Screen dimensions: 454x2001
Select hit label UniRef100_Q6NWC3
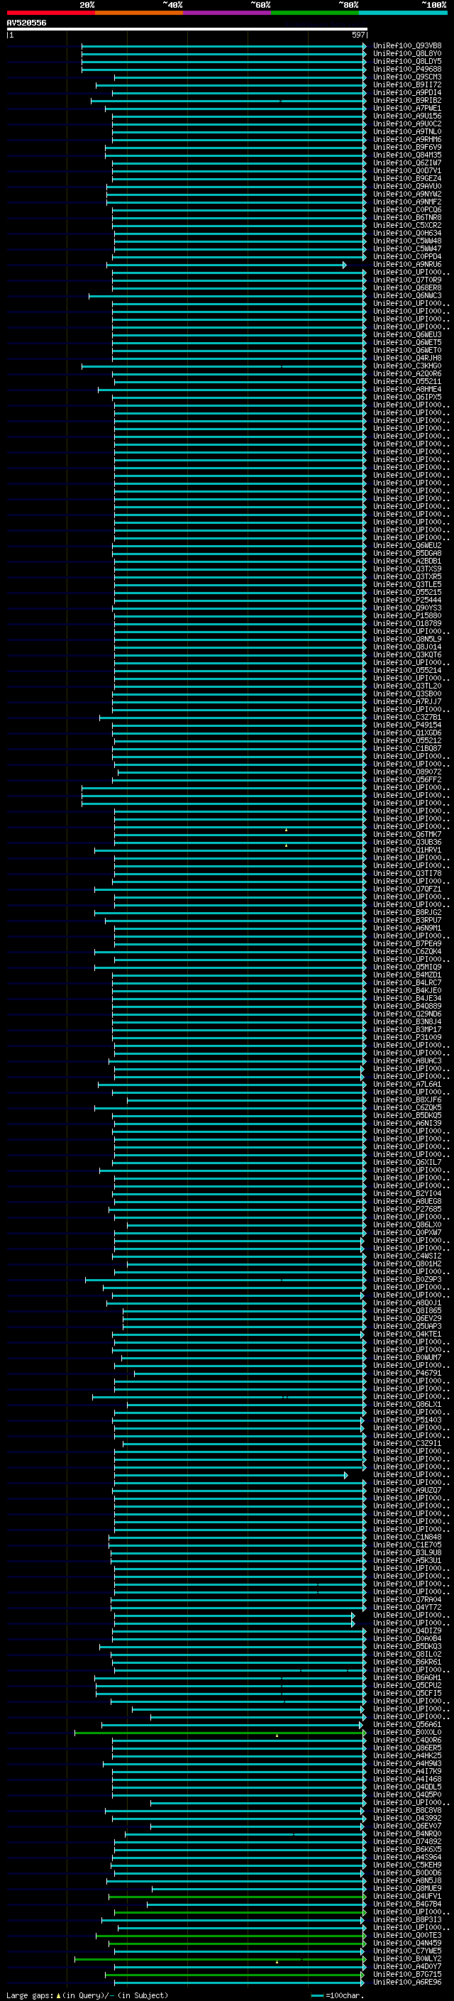[x=407, y=296]
